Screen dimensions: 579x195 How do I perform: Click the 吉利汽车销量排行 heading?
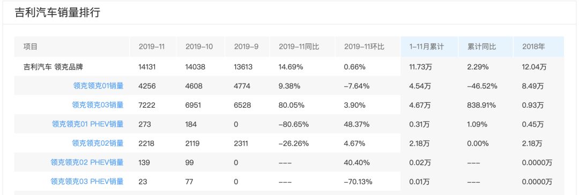click(x=57, y=12)
